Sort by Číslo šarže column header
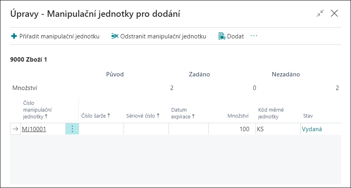Image resolution: width=351 pixels, height=188 pixels. 95,116
